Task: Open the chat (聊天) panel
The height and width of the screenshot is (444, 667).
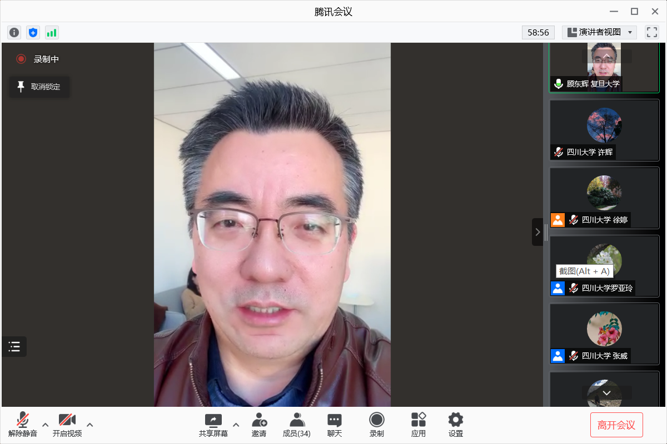Action: click(335, 425)
